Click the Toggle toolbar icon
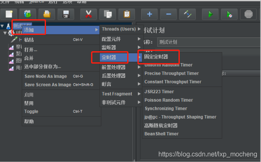The height and width of the screenshot is (162, 261). 188,14
